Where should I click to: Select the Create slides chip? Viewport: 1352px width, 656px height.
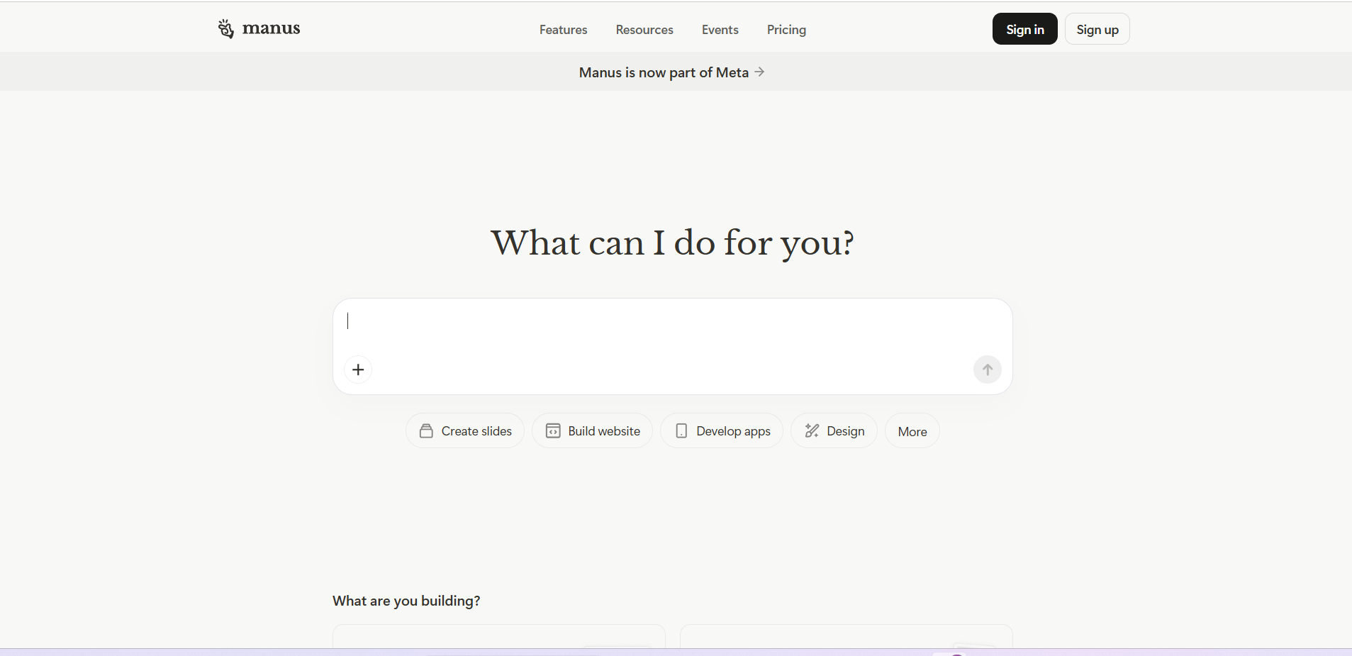[x=465, y=431]
